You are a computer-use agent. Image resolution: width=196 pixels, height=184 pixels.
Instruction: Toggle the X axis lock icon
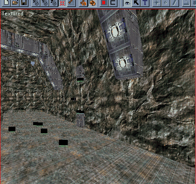[36, 3]
